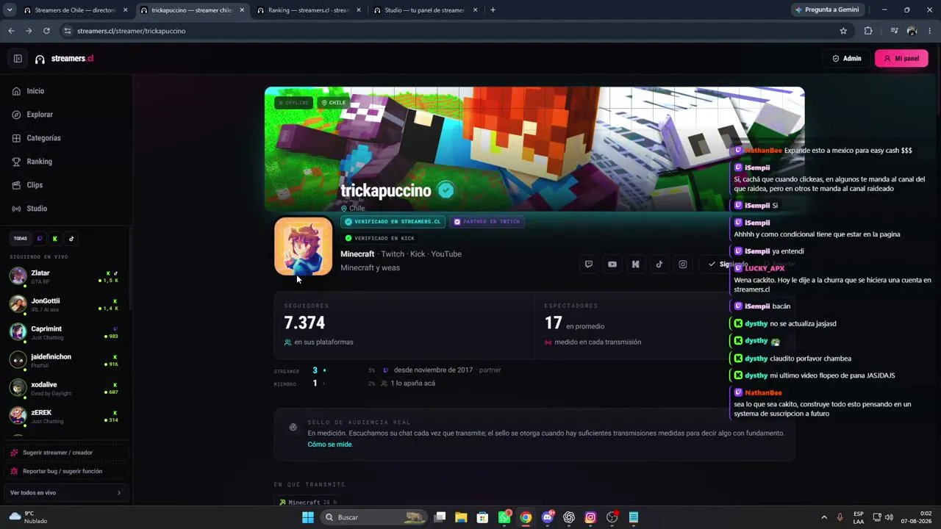Click the browser back arrow
This screenshot has width=941, height=529.
pos(11,31)
